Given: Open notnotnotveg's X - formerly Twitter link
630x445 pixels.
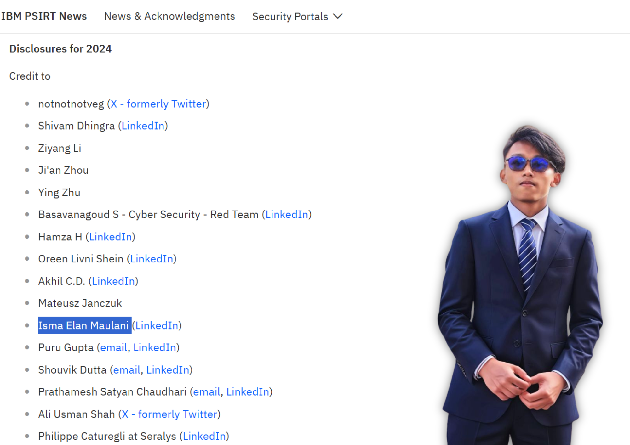Looking at the screenshot, I should [x=158, y=104].
